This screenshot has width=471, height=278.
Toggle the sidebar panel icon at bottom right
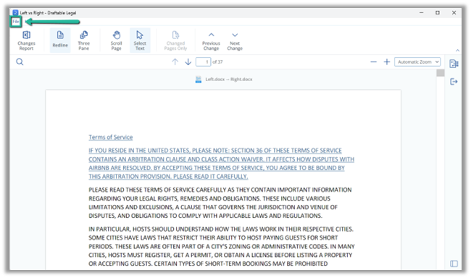[454, 264]
